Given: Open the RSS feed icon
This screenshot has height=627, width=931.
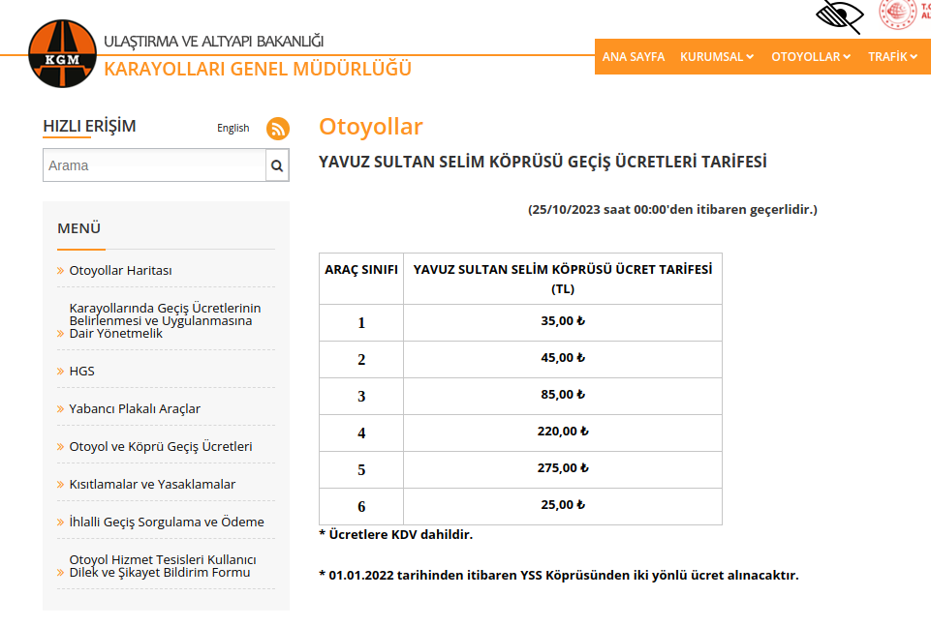Looking at the screenshot, I should click(x=278, y=128).
